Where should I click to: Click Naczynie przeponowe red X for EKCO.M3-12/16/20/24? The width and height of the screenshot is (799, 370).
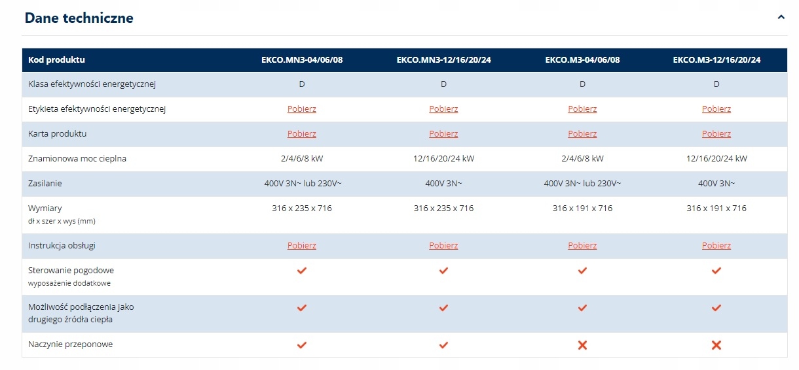coord(716,345)
